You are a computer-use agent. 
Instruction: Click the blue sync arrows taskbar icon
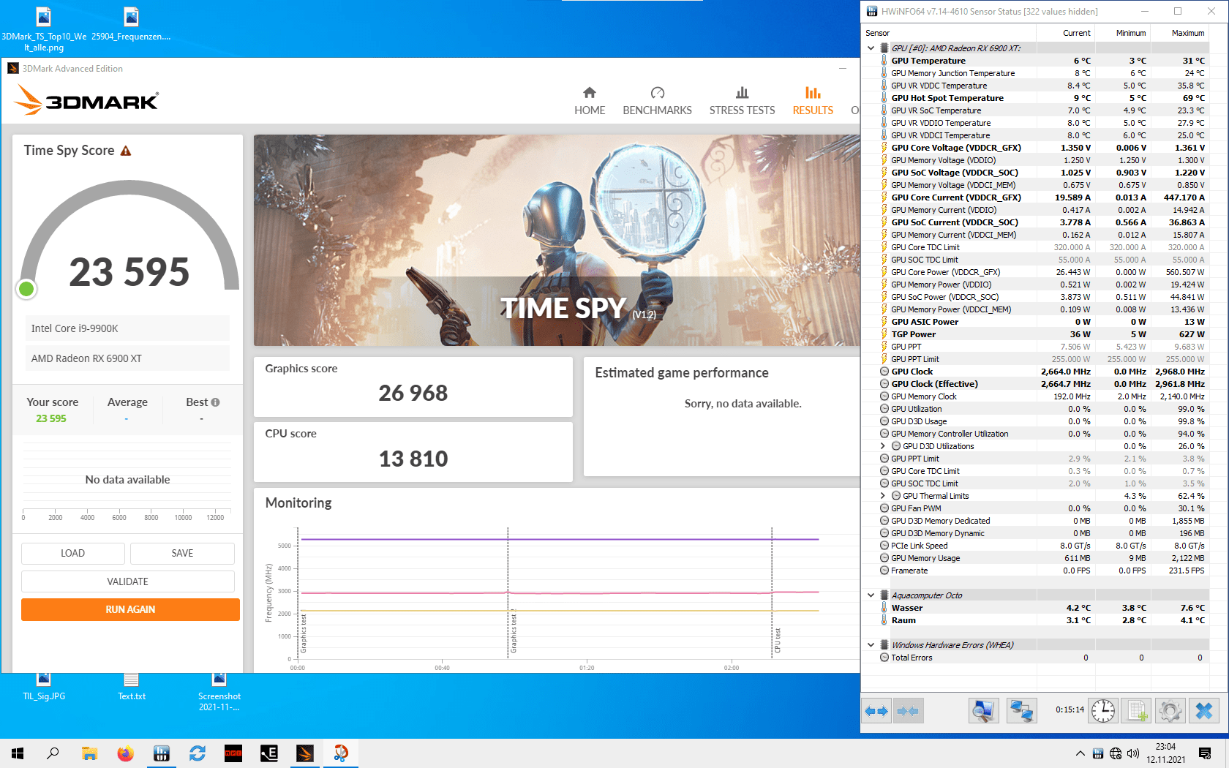tap(198, 753)
